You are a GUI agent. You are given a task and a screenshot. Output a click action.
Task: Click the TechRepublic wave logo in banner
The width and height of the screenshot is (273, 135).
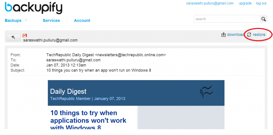207,92
